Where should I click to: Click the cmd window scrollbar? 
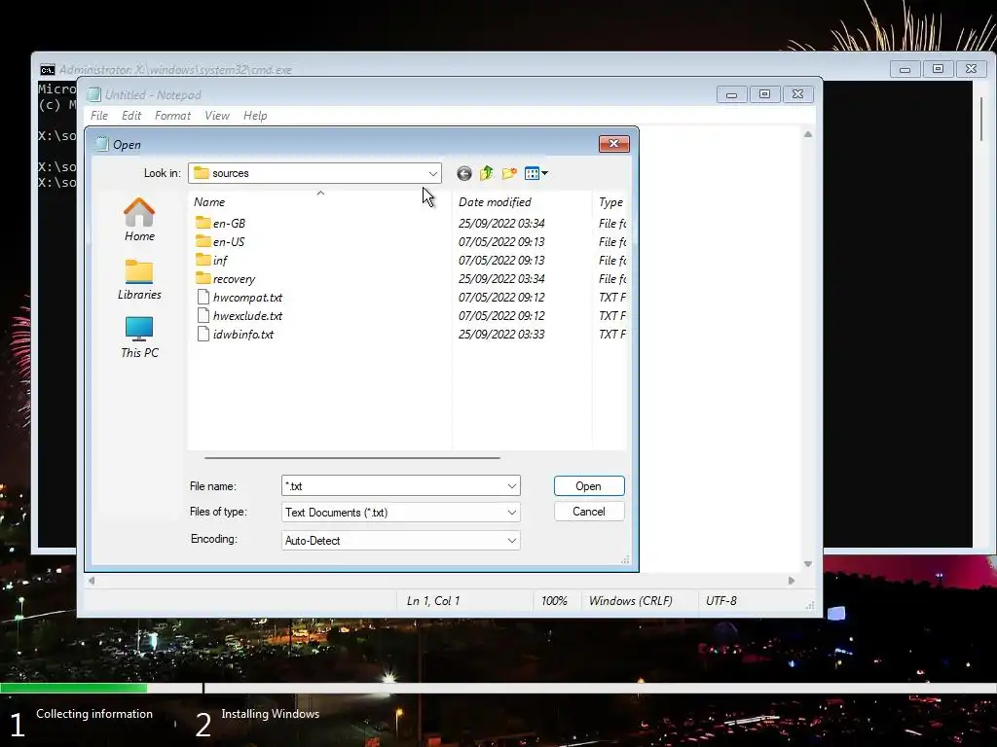pyautogui.click(x=981, y=120)
